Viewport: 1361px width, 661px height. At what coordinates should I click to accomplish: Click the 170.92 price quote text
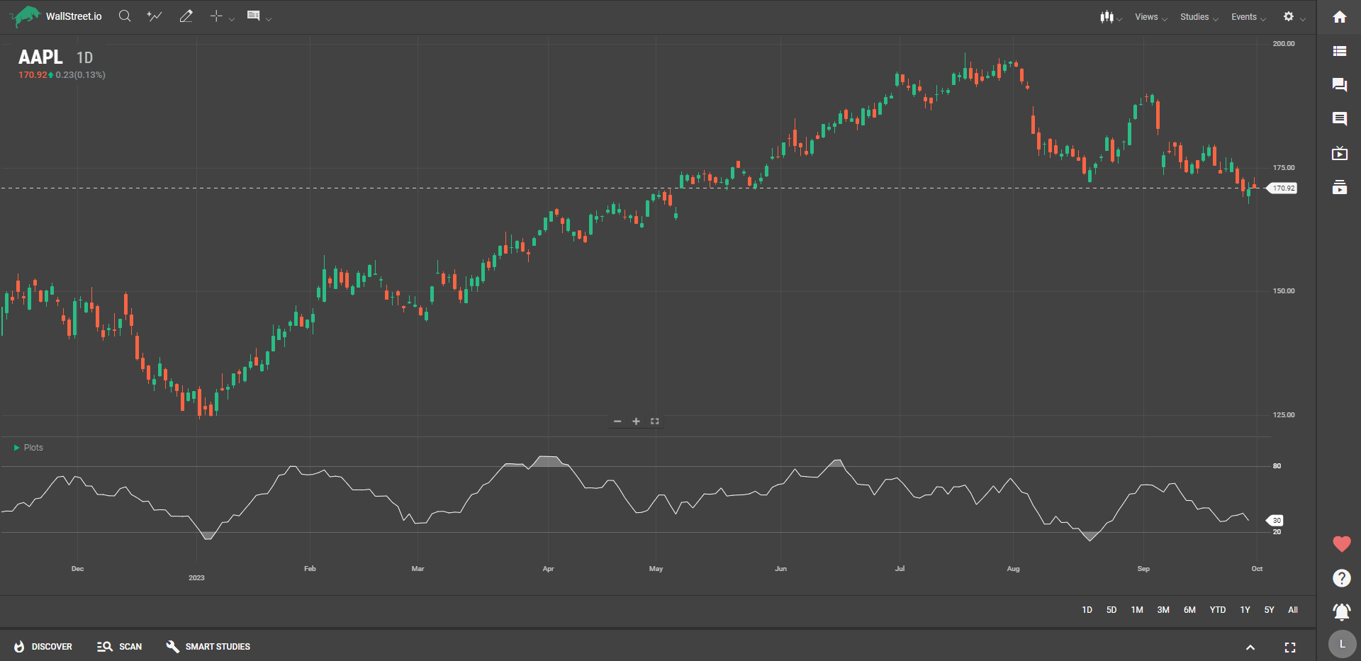(x=33, y=75)
